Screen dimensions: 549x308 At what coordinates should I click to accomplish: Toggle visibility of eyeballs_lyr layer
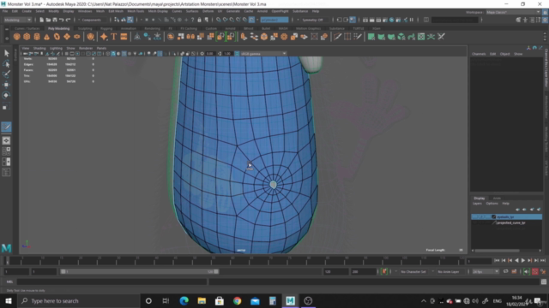click(474, 216)
